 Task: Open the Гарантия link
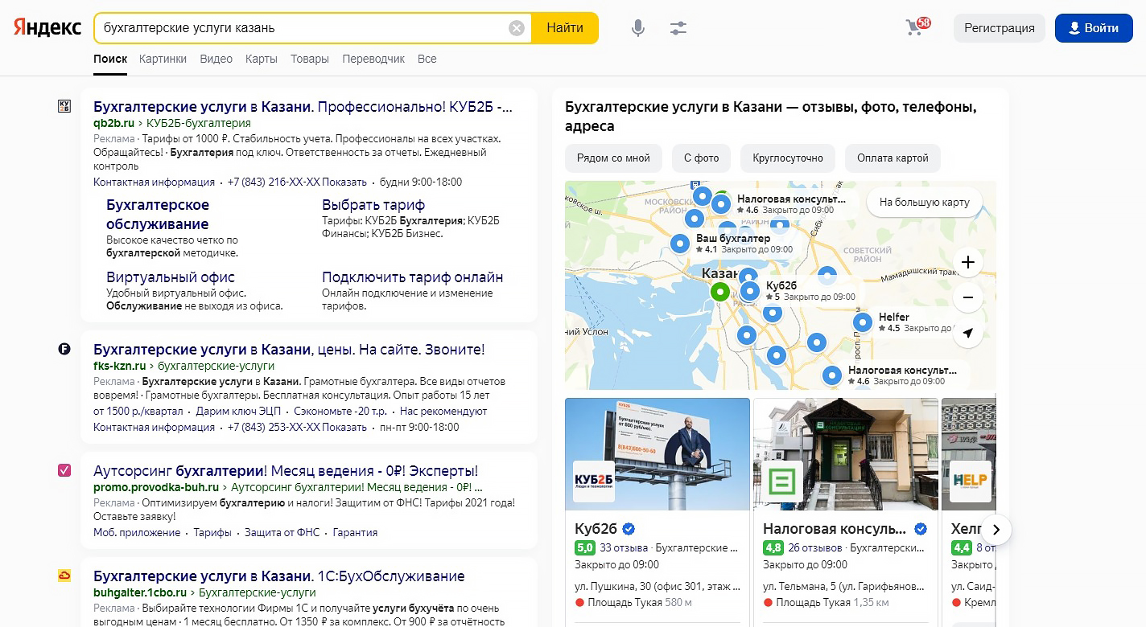(355, 532)
